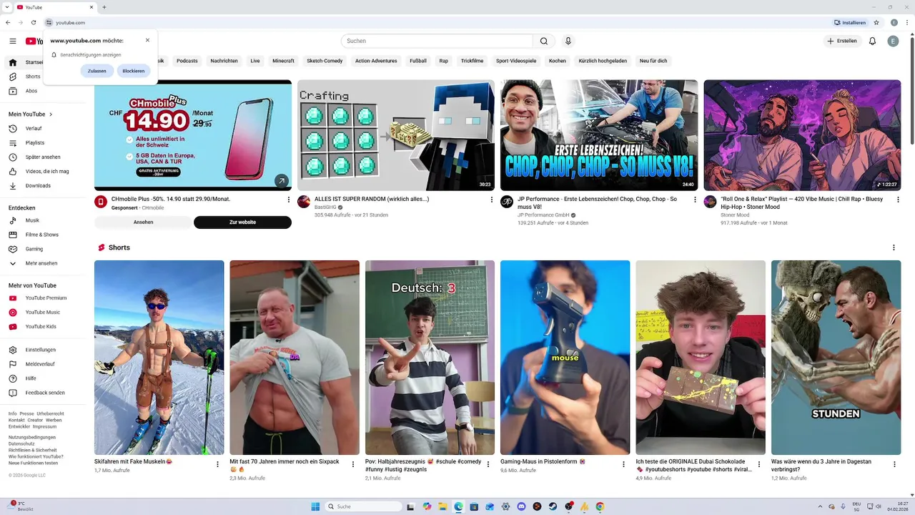
Task: Click Zur website button on ad
Action: [x=242, y=222]
